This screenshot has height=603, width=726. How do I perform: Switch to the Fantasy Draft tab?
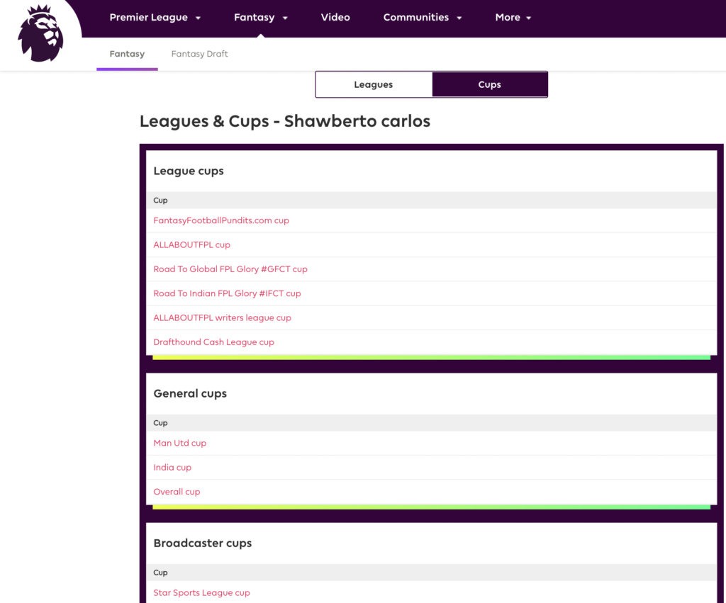click(199, 54)
